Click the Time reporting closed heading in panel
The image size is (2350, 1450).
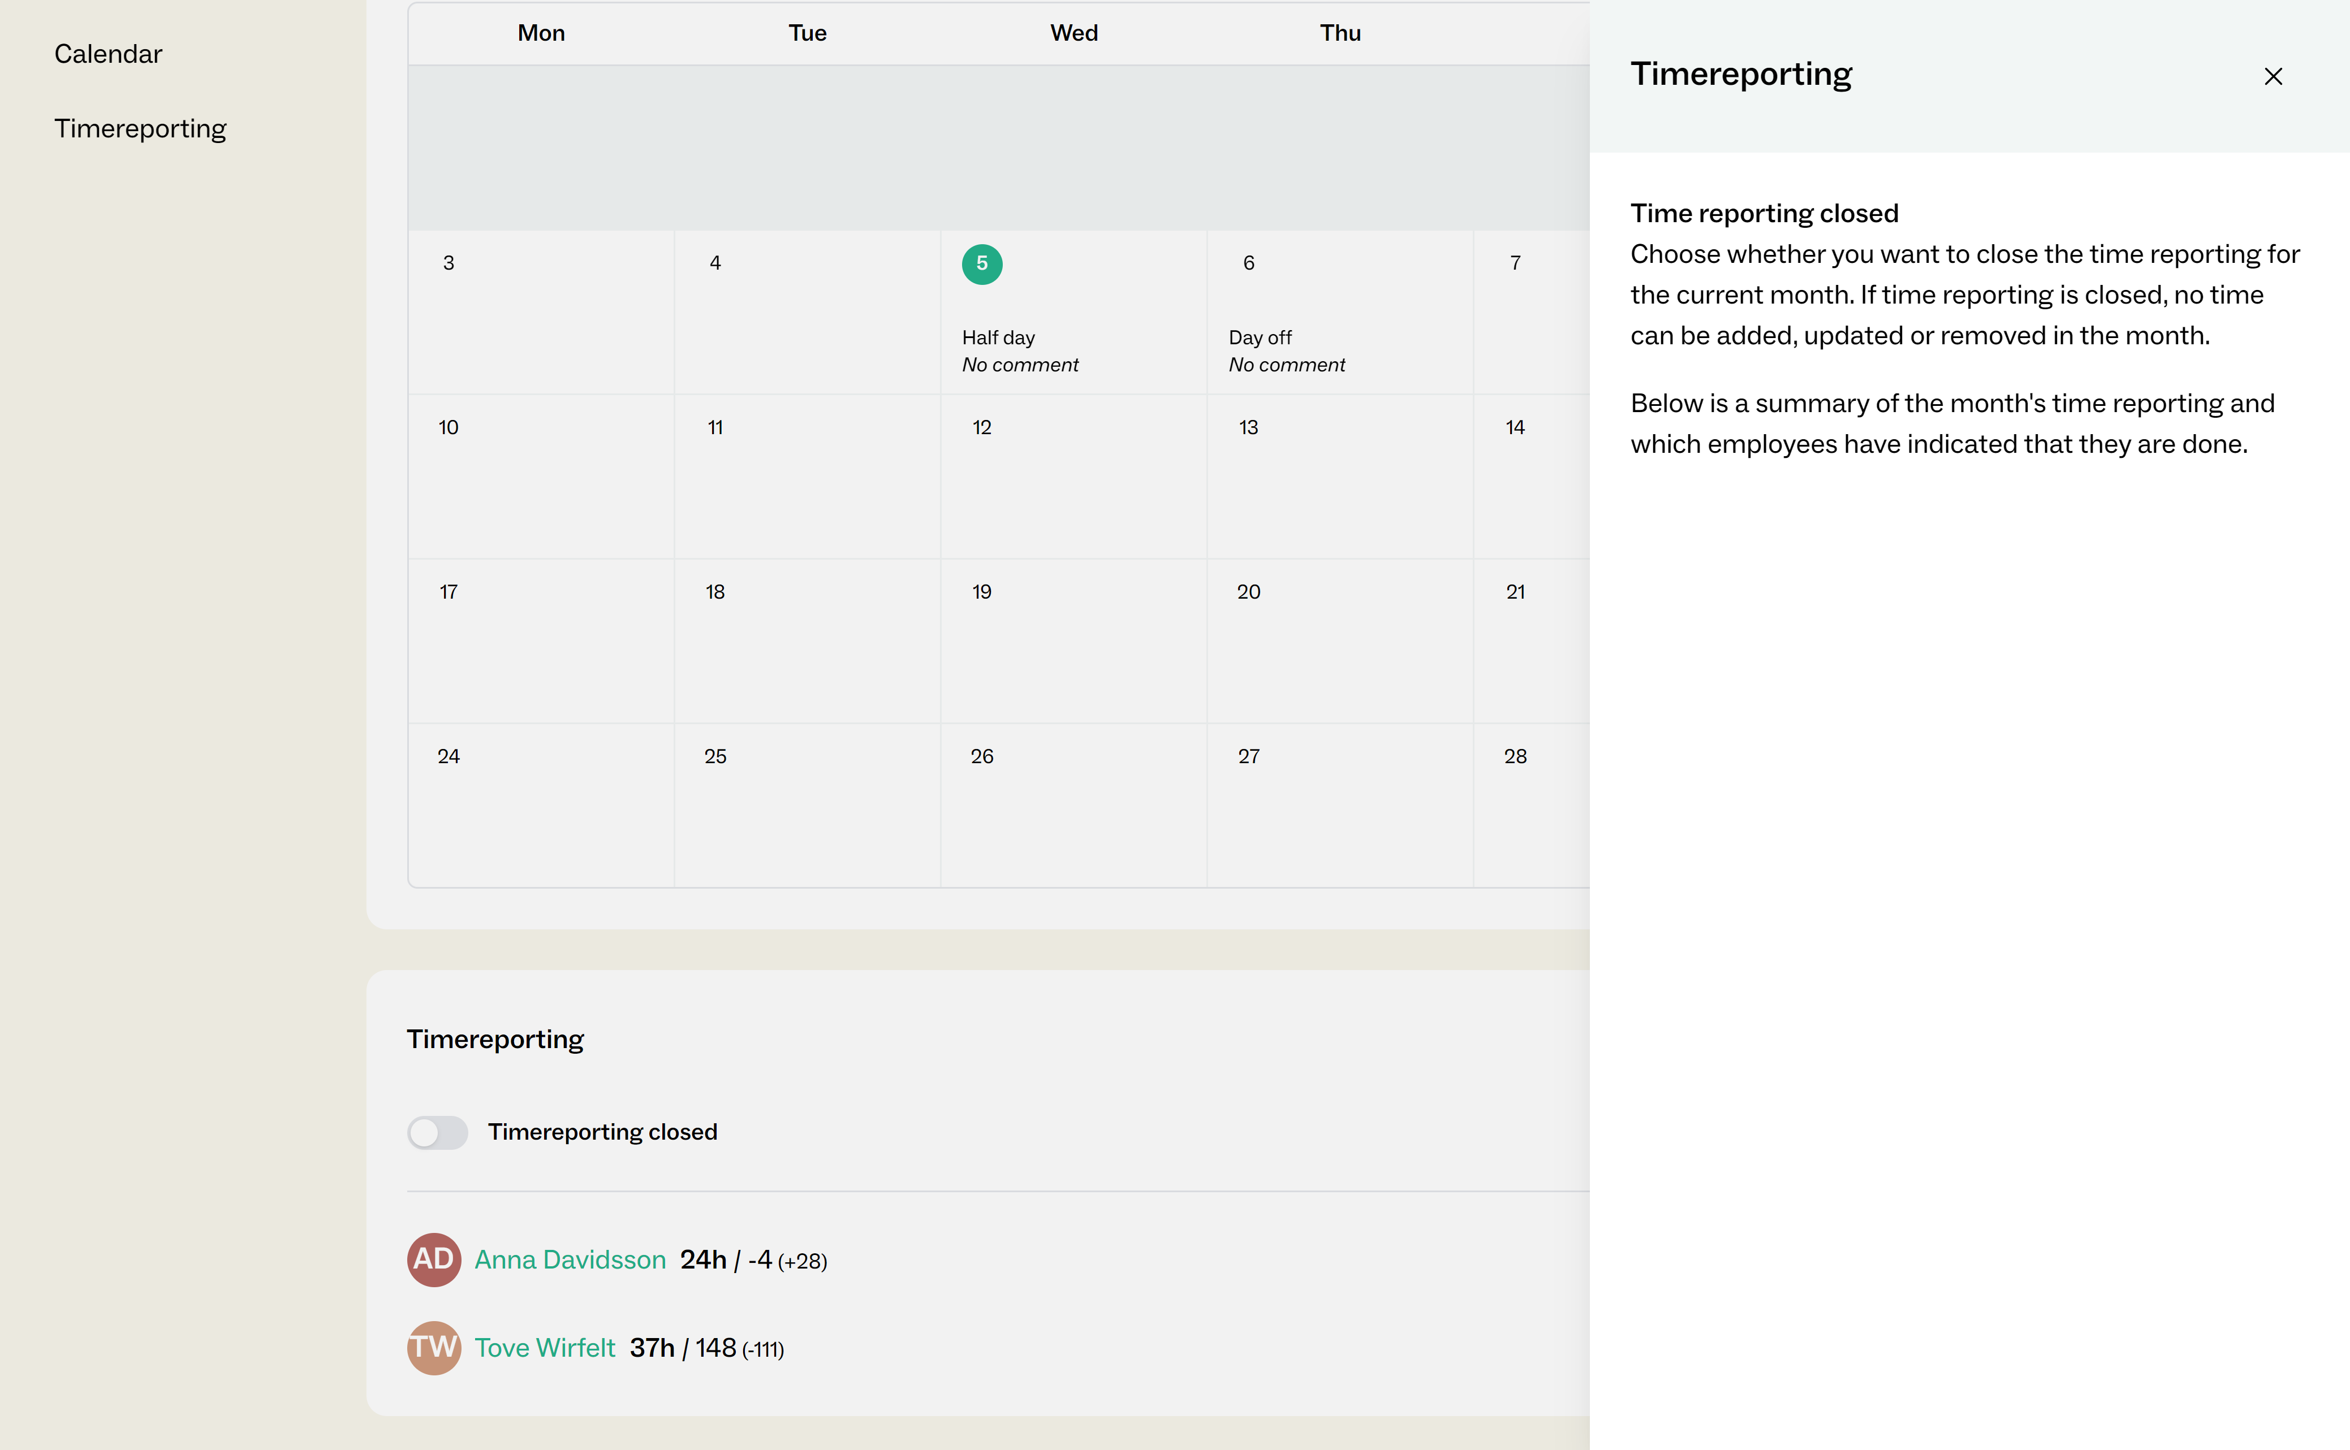(1765, 214)
